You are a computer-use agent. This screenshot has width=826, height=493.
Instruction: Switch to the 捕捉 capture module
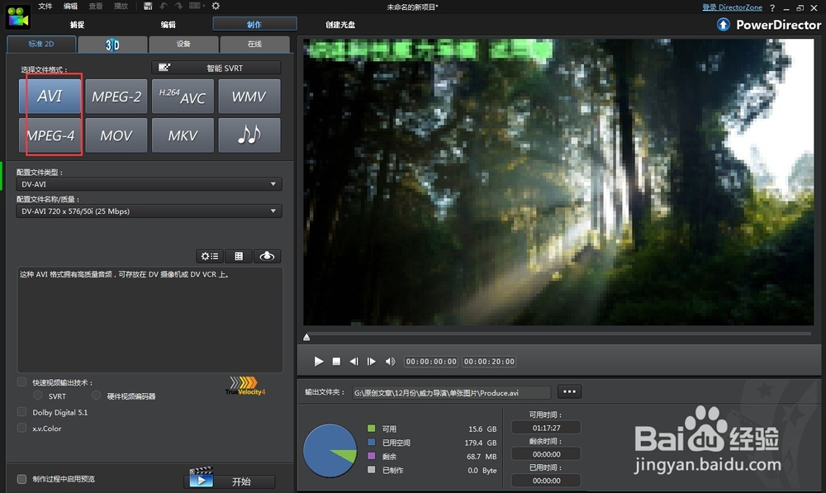pyautogui.click(x=77, y=25)
